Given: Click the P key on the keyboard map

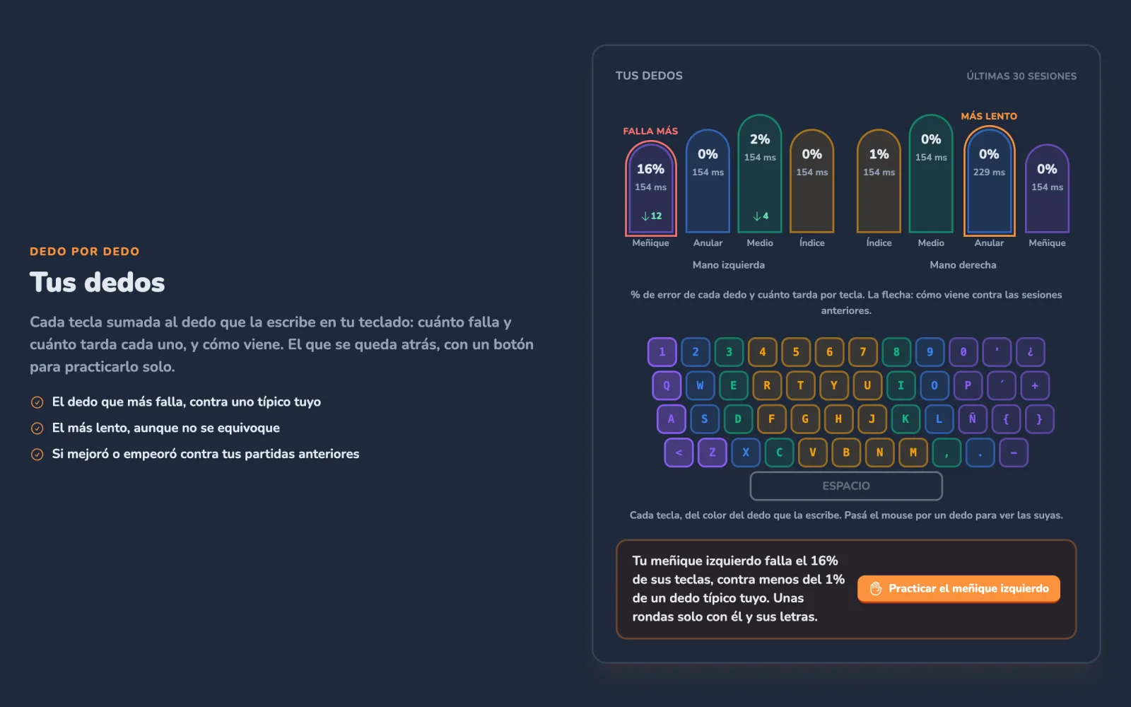Looking at the screenshot, I should click(x=968, y=385).
